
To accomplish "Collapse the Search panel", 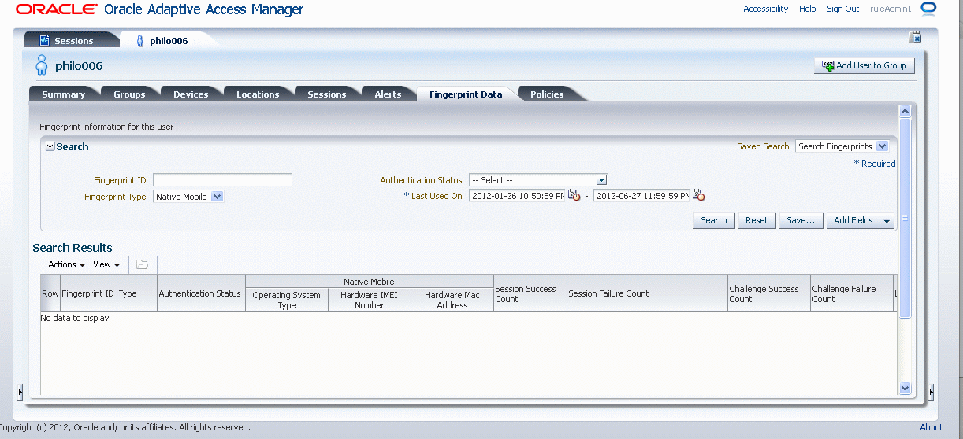I will [x=50, y=147].
